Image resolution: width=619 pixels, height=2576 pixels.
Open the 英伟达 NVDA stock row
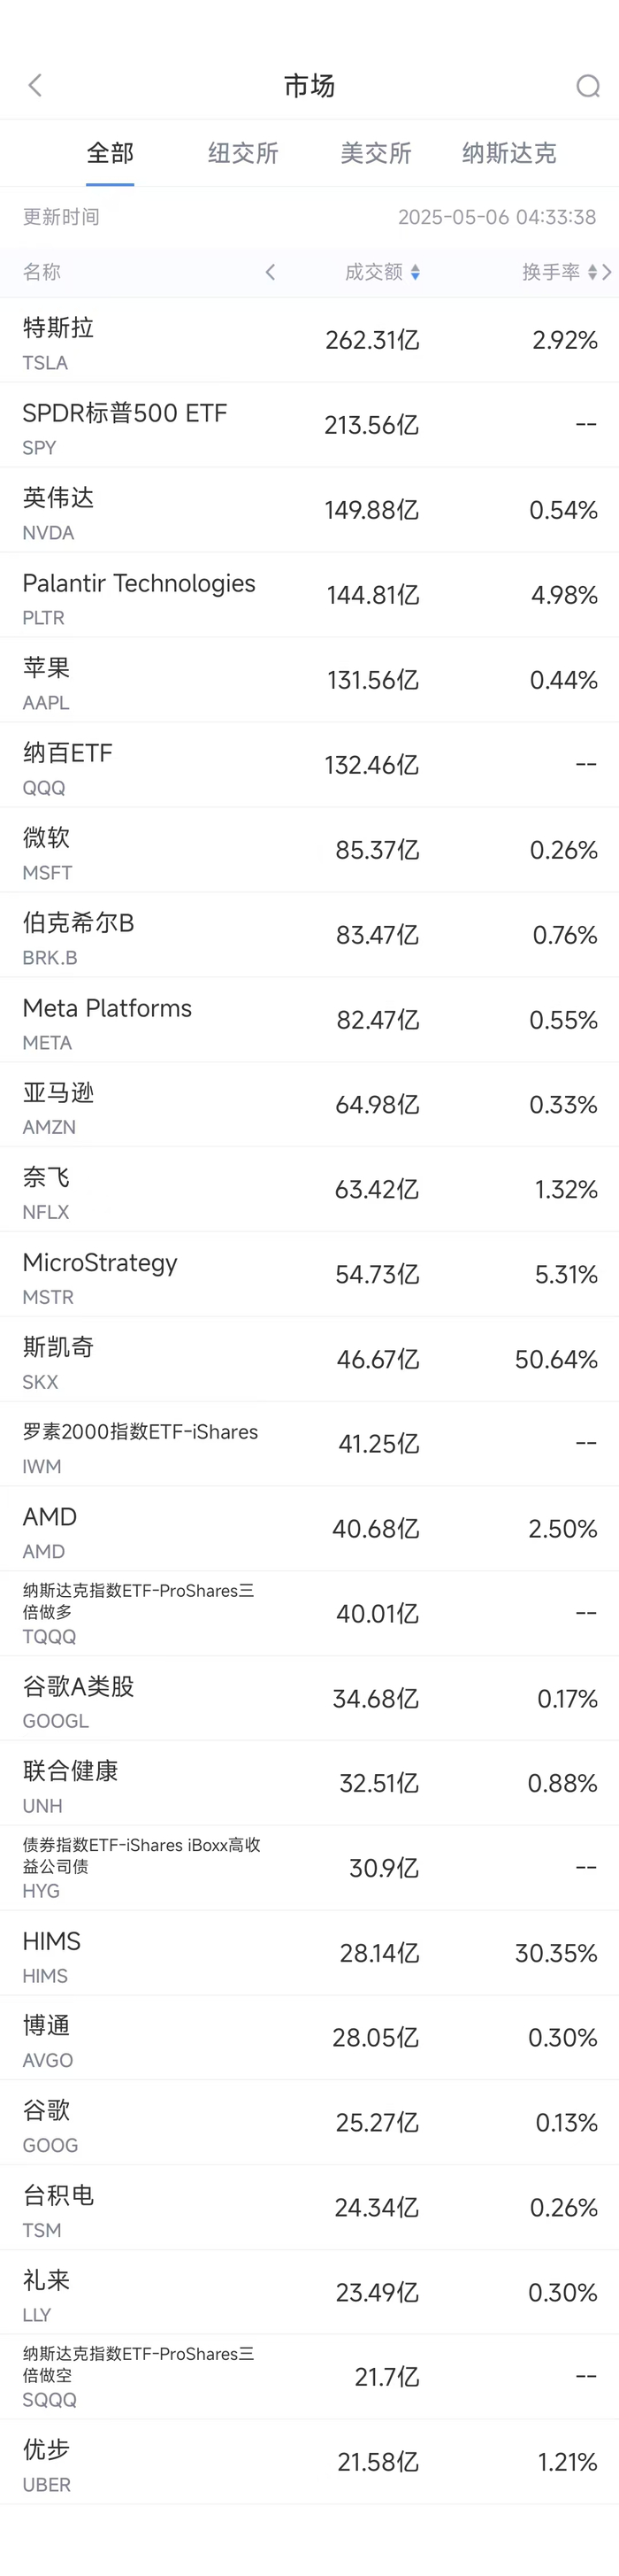pos(309,510)
